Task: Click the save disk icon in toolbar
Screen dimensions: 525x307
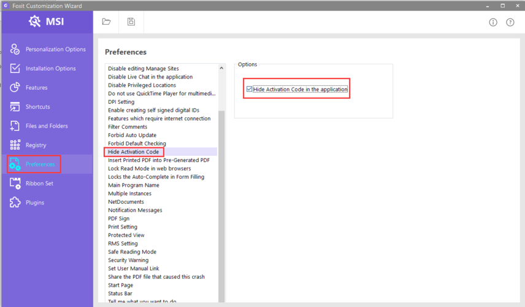Action: coord(131,21)
